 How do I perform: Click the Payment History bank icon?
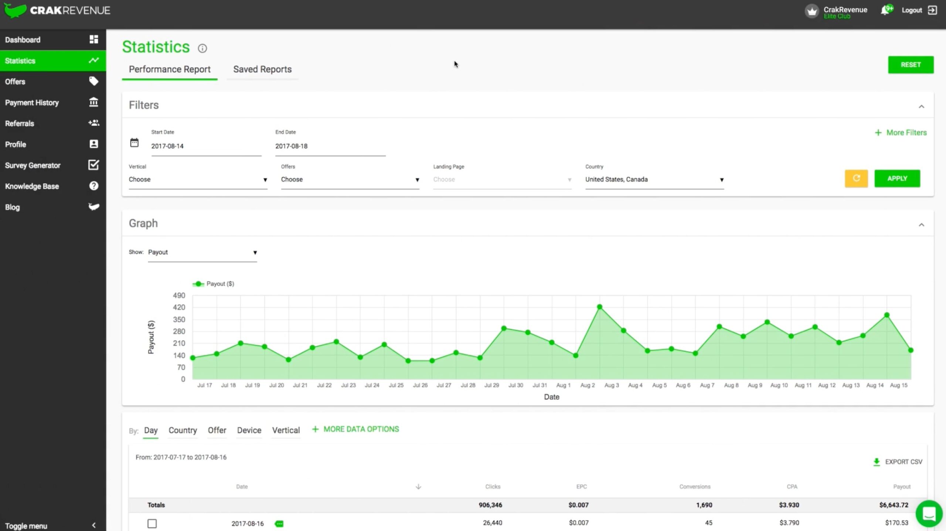(x=94, y=102)
